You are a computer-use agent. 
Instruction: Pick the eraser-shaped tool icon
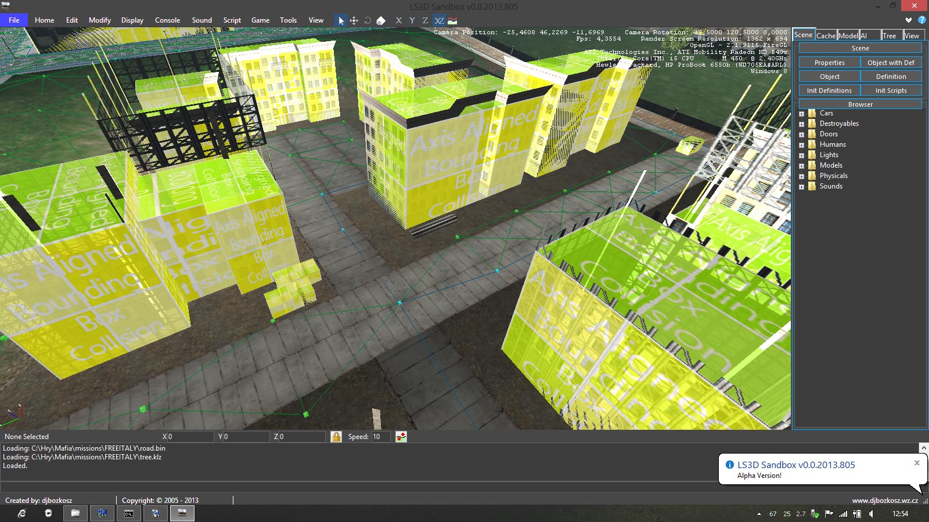(x=380, y=20)
